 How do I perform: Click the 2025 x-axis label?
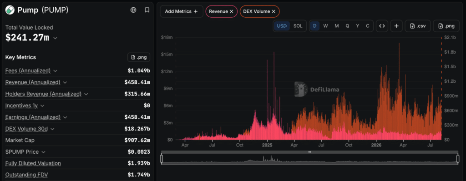[x=267, y=146]
